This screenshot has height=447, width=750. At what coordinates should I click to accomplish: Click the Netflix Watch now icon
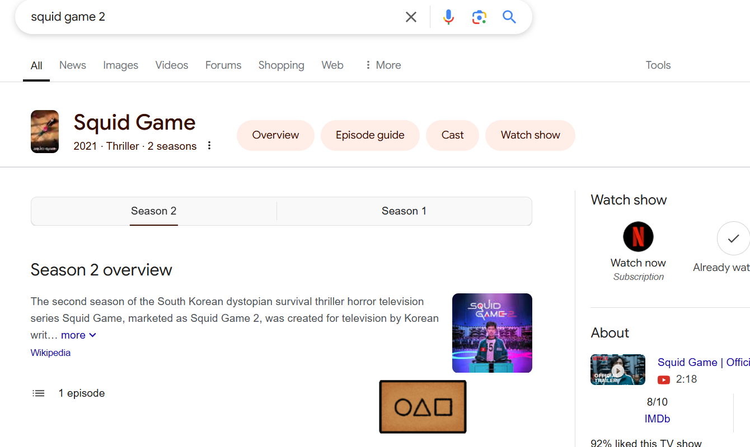pyautogui.click(x=638, y=237)
